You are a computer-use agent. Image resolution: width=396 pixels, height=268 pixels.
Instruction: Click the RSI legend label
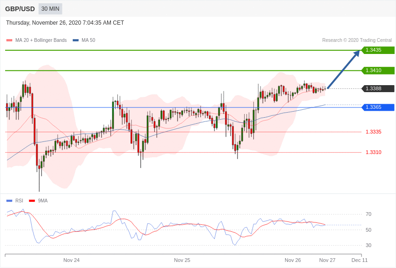[x=19, y=201]
